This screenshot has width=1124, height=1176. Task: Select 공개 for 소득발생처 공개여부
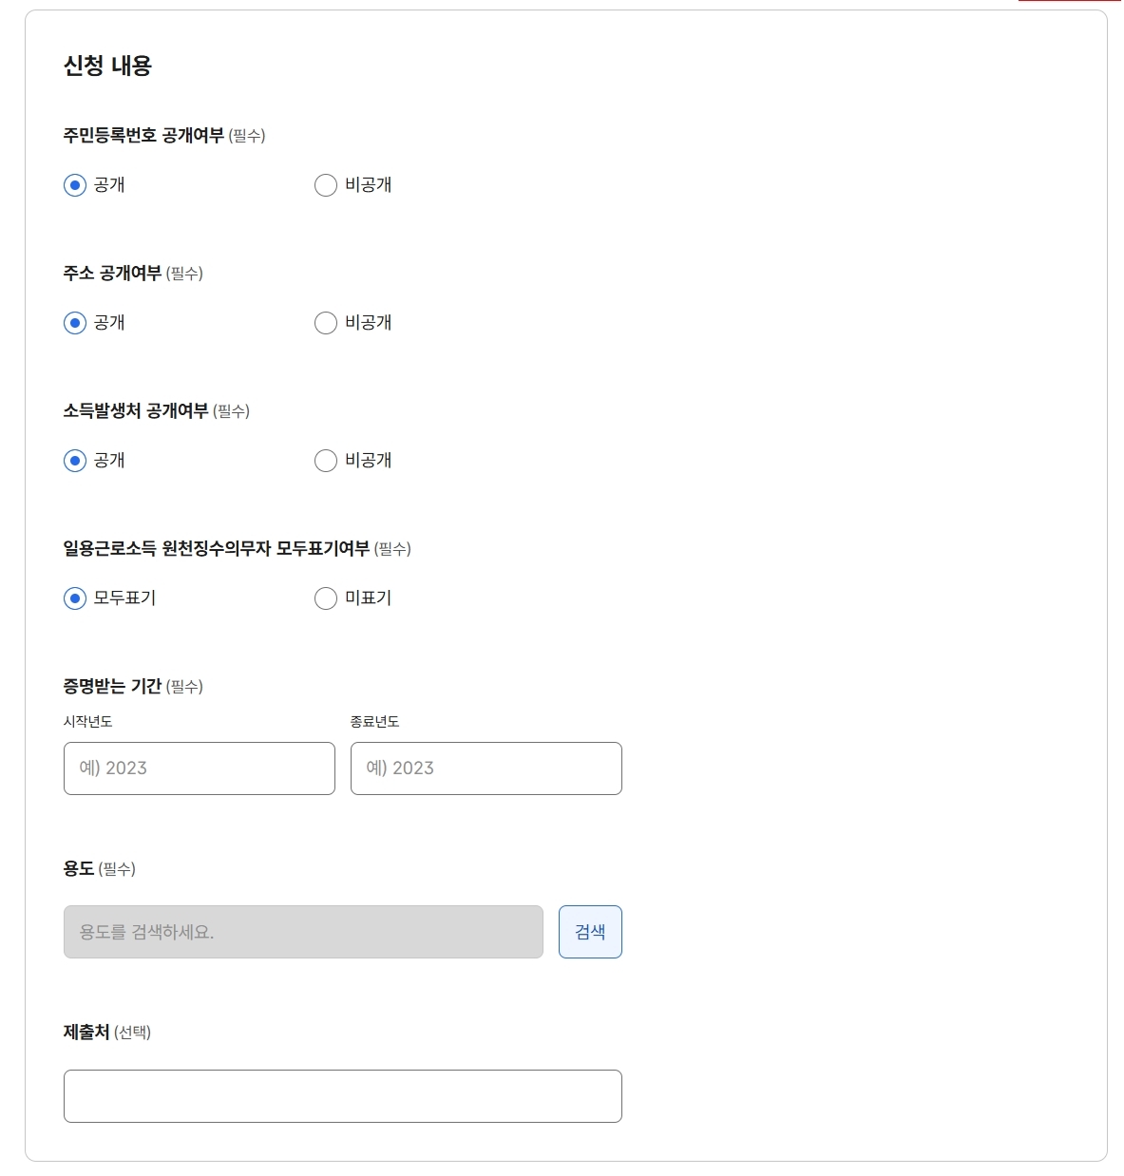click(x=75, y=461)
